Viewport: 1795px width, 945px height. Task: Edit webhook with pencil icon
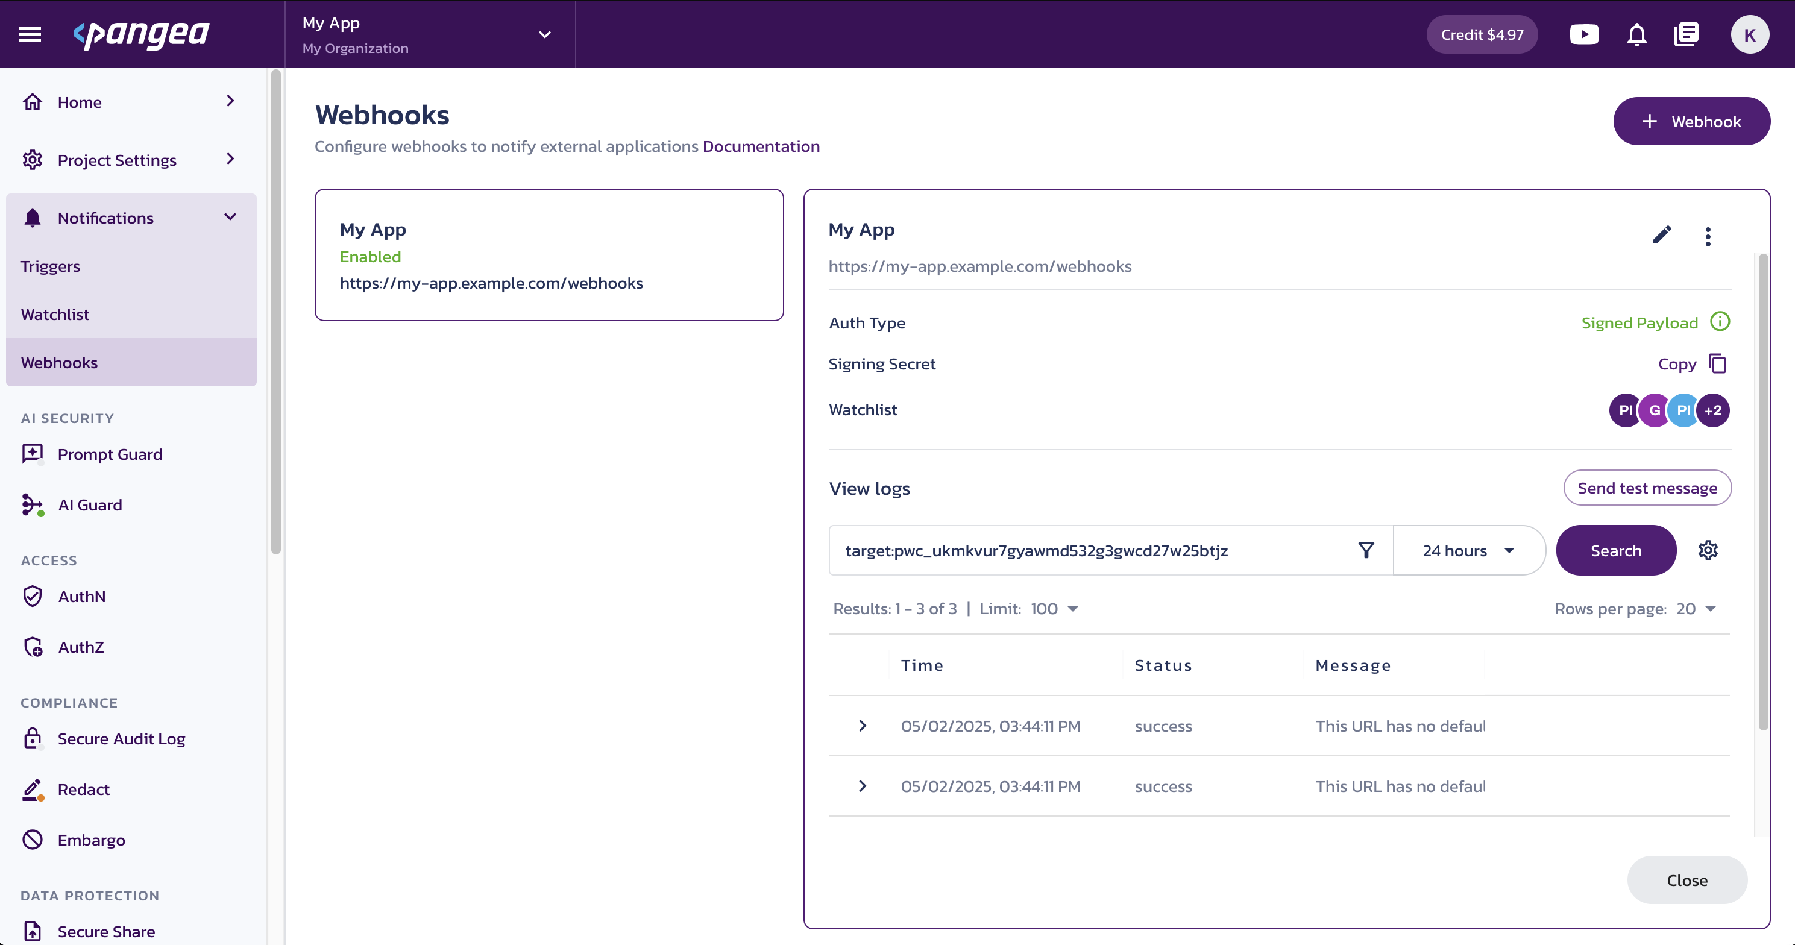coord(1662,235)
